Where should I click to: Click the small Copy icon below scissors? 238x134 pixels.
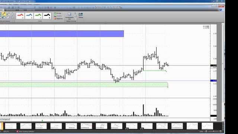click(x=75, y=16)
